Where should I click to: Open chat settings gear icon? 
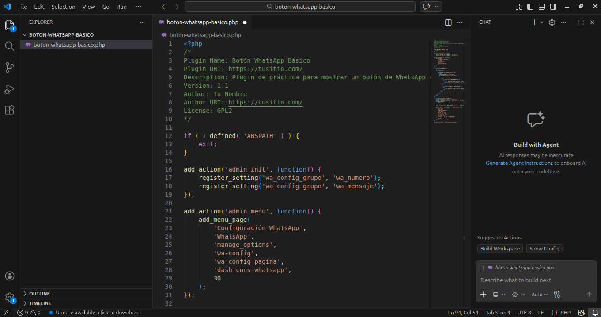click(x=552, y=22)
